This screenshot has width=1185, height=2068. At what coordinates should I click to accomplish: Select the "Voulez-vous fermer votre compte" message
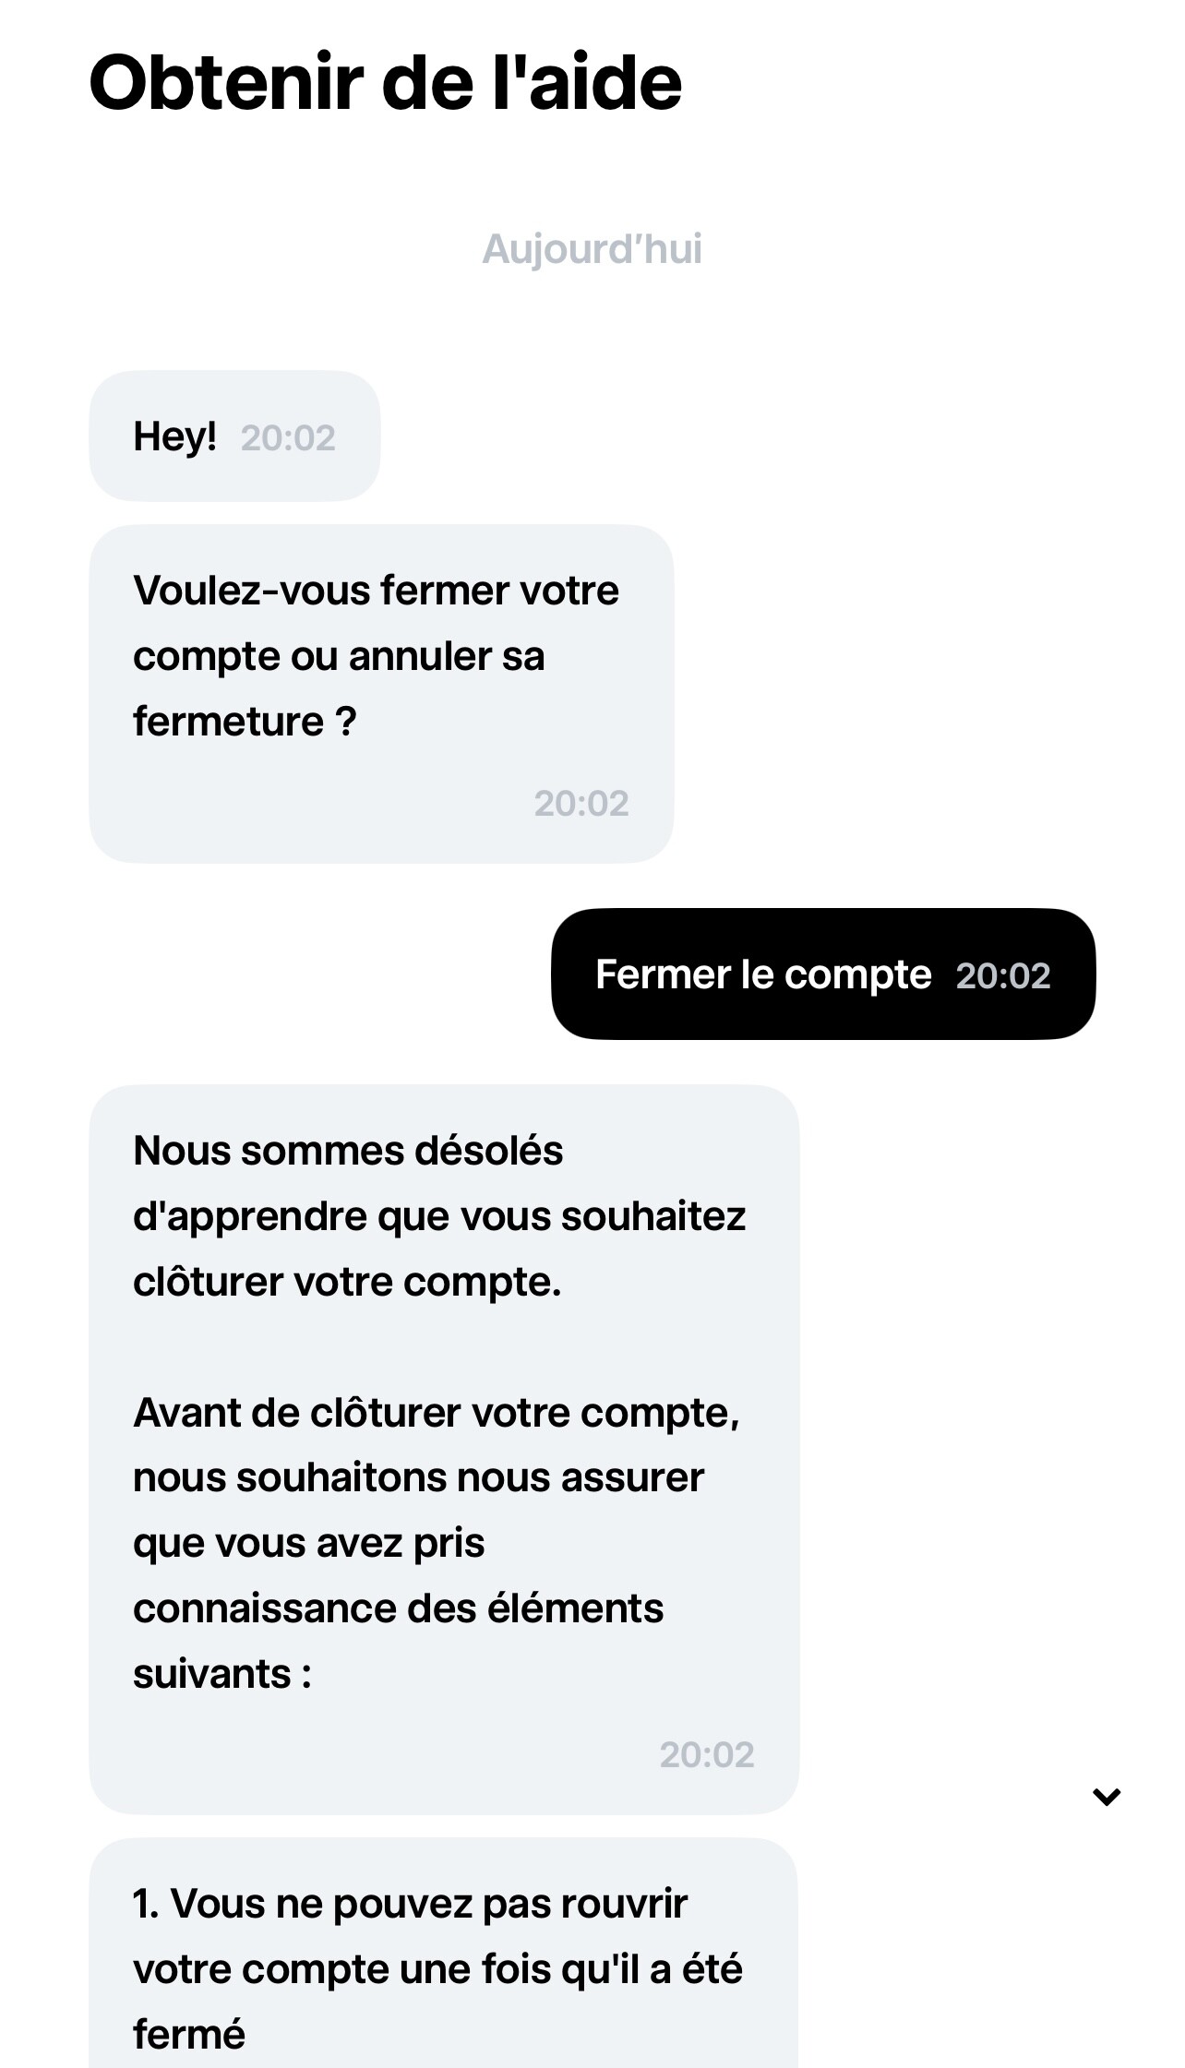click(x=376, y=591)
